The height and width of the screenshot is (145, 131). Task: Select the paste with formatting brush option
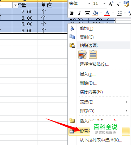click(83, 54)
